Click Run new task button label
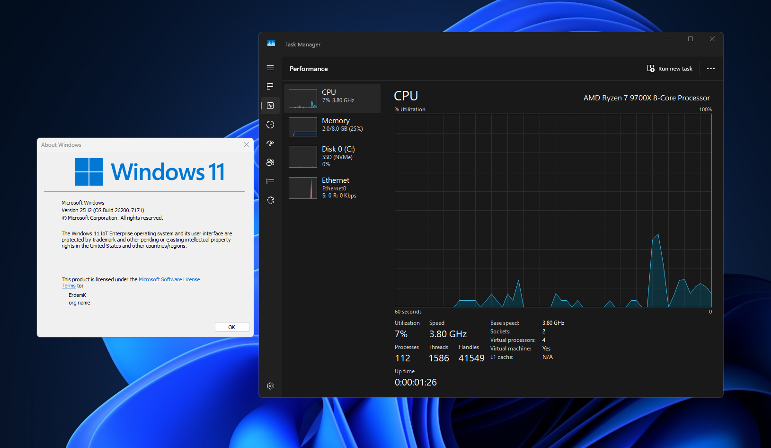 (675, 69)
